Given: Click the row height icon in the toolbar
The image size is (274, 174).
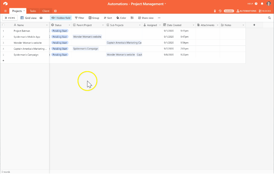Looking at the screenshot, I should (132, 18).
